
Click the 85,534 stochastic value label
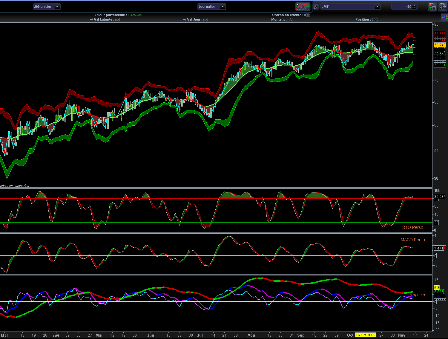[440, 197]
